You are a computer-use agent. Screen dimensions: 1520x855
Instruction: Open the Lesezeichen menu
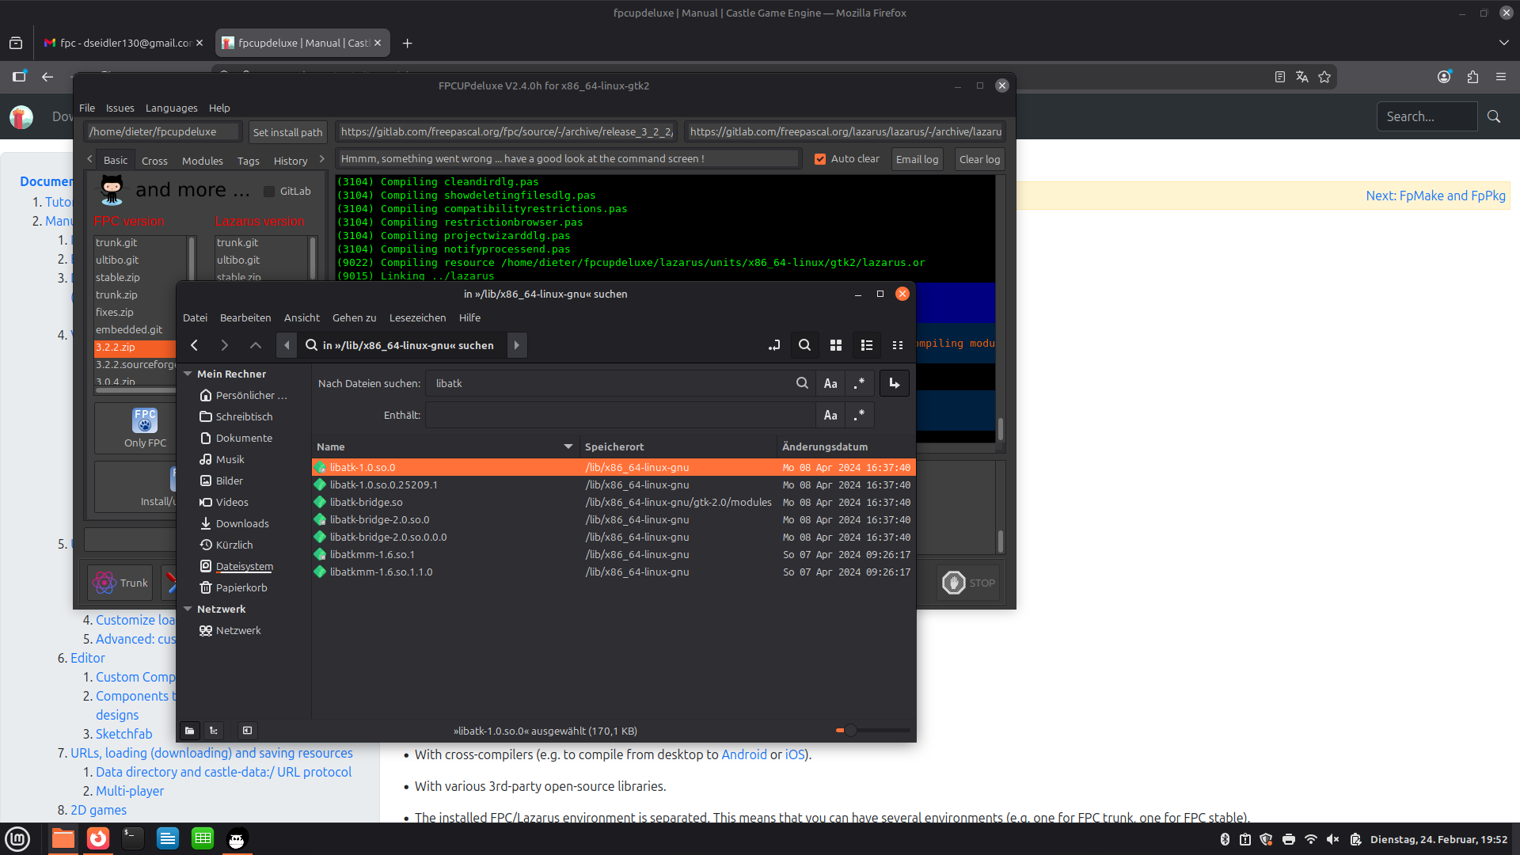pos(417,317)
